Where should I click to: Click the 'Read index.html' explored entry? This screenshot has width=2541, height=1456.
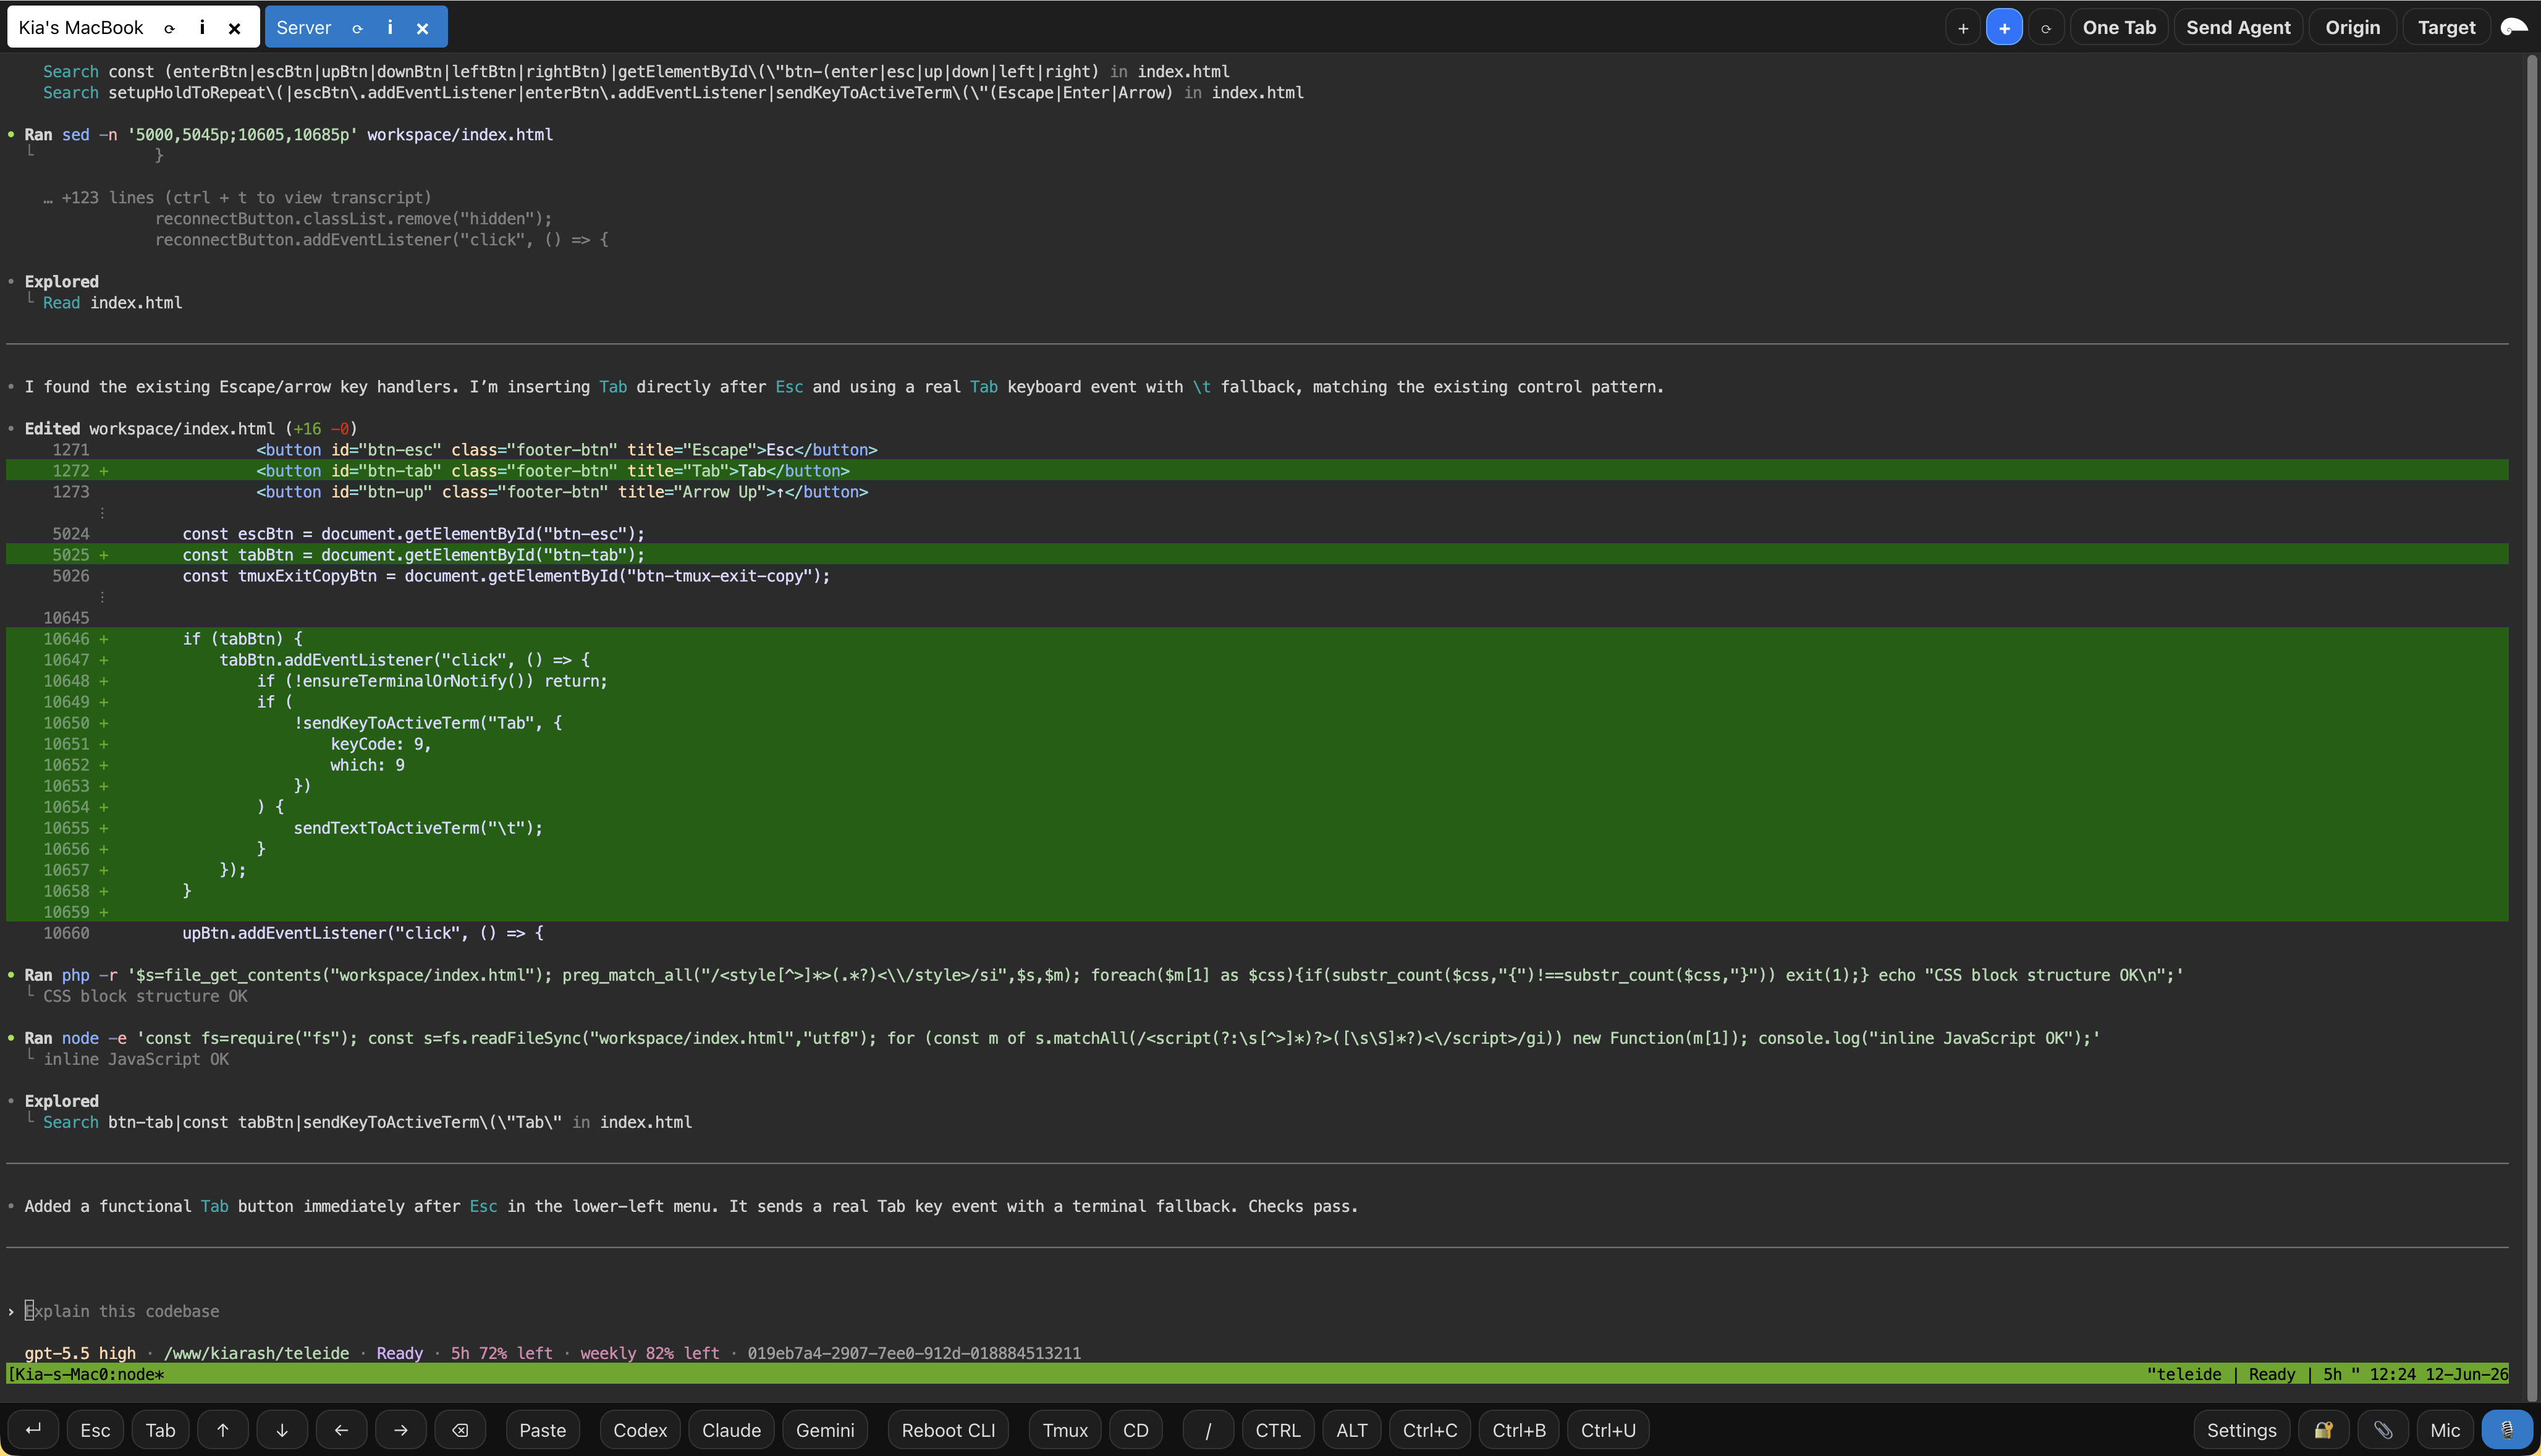pyautogui.click(x=112, y=303)
